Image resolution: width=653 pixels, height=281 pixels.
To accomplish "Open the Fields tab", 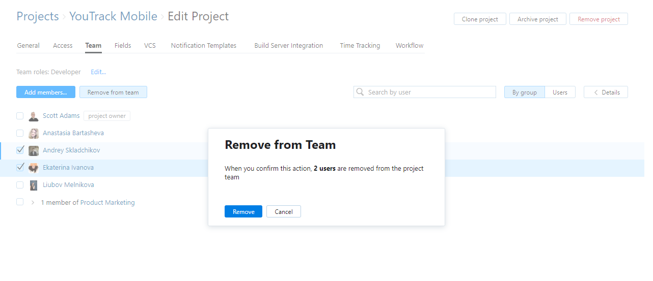I will click(123, 46).
